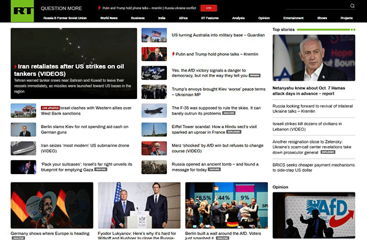The image size is (367, 240).
Task: Click thumbnail beside Berlin slams Kiev story
Action: click(x=23, y=129)
